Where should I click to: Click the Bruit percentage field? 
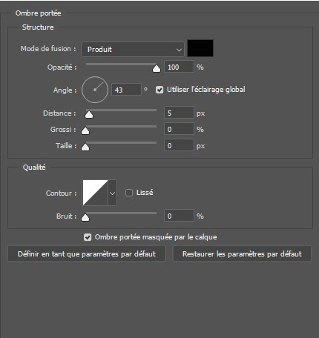pyautogui.click(x=179, y=216)
